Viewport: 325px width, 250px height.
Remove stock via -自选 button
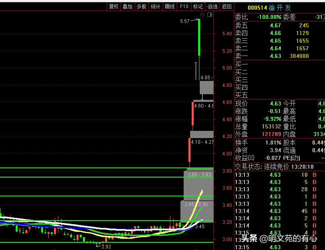(x=212, y=6)
